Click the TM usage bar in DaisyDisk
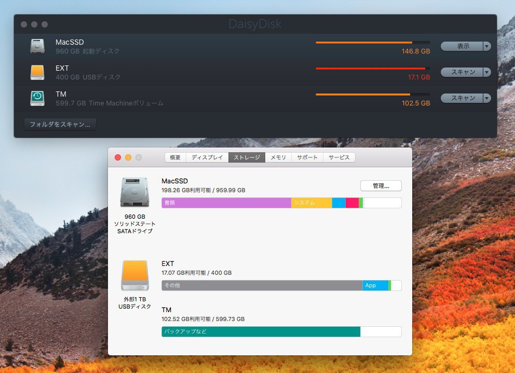This screenshot has width=515, height=373. pyautogui.click(x=373, y=95)
